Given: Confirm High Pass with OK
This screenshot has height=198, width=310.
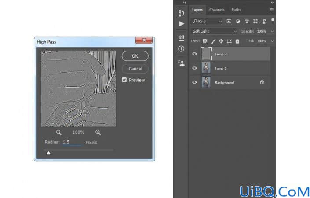Looking at the screenshot, I should pyautogui.click(x=135, y=56).
